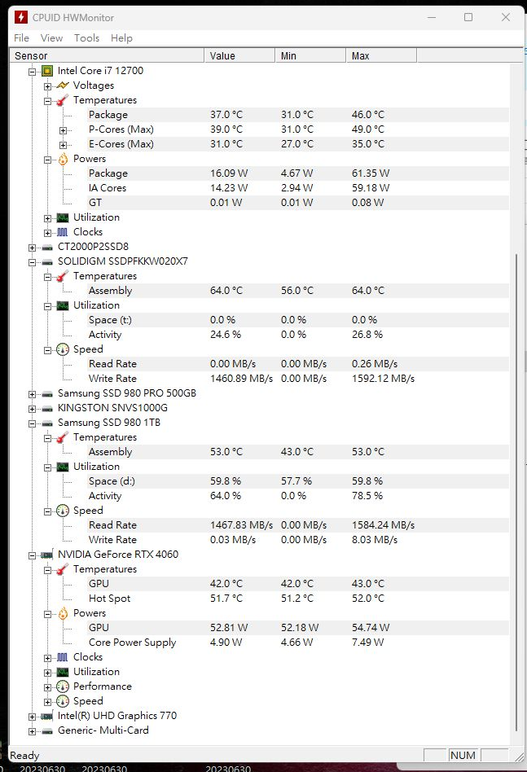Click the Voltages lightning icon under CPU
The image size is (527, 772).
coord(63,86)
